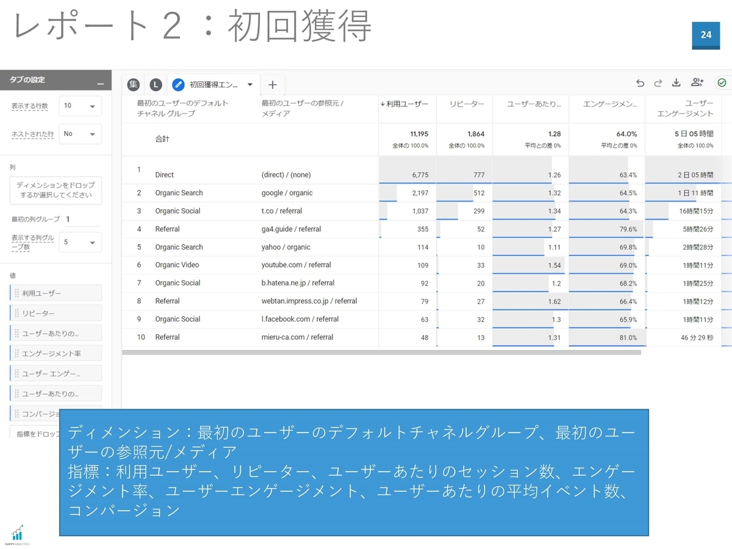Screen dimensions: 732x549
Task: Click the slide page number 24 badge
Action: [x=706, y=35]
